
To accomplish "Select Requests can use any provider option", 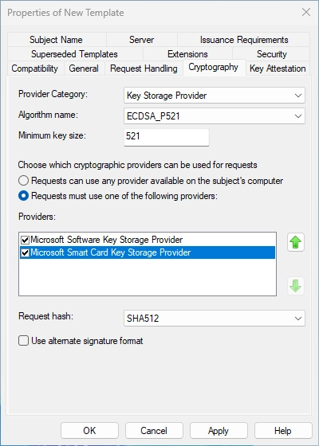I will pos(23,181).
